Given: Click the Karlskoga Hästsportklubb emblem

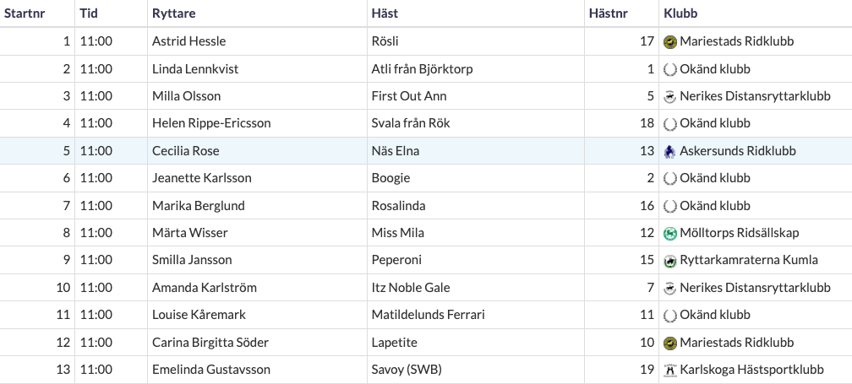Looking at the screenshot, I should coord(670,370).
